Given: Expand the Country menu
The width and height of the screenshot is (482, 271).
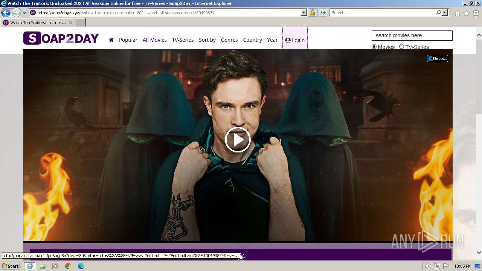Looking at the screenshot, I should tap(252, 40).
